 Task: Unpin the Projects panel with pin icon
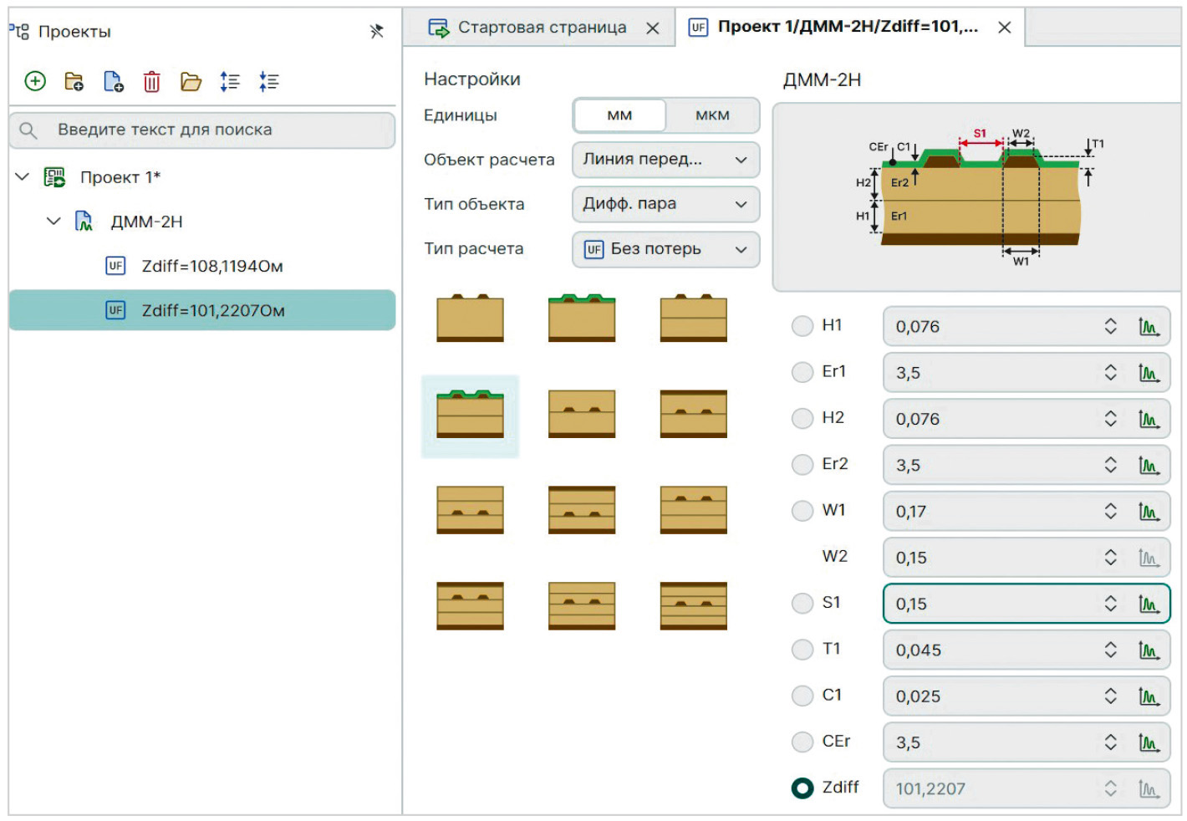coord(376,32)
